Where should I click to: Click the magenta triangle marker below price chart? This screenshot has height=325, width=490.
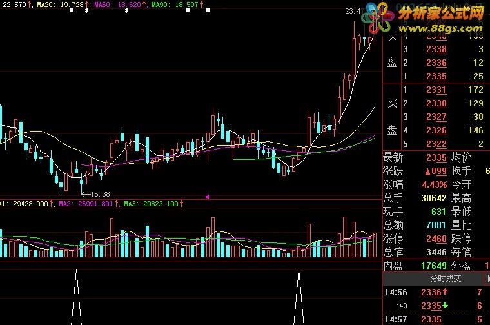[x=206, y=197]
